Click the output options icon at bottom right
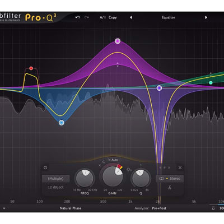This screenshot has height=224, width=224. click(x=213, y=208)
